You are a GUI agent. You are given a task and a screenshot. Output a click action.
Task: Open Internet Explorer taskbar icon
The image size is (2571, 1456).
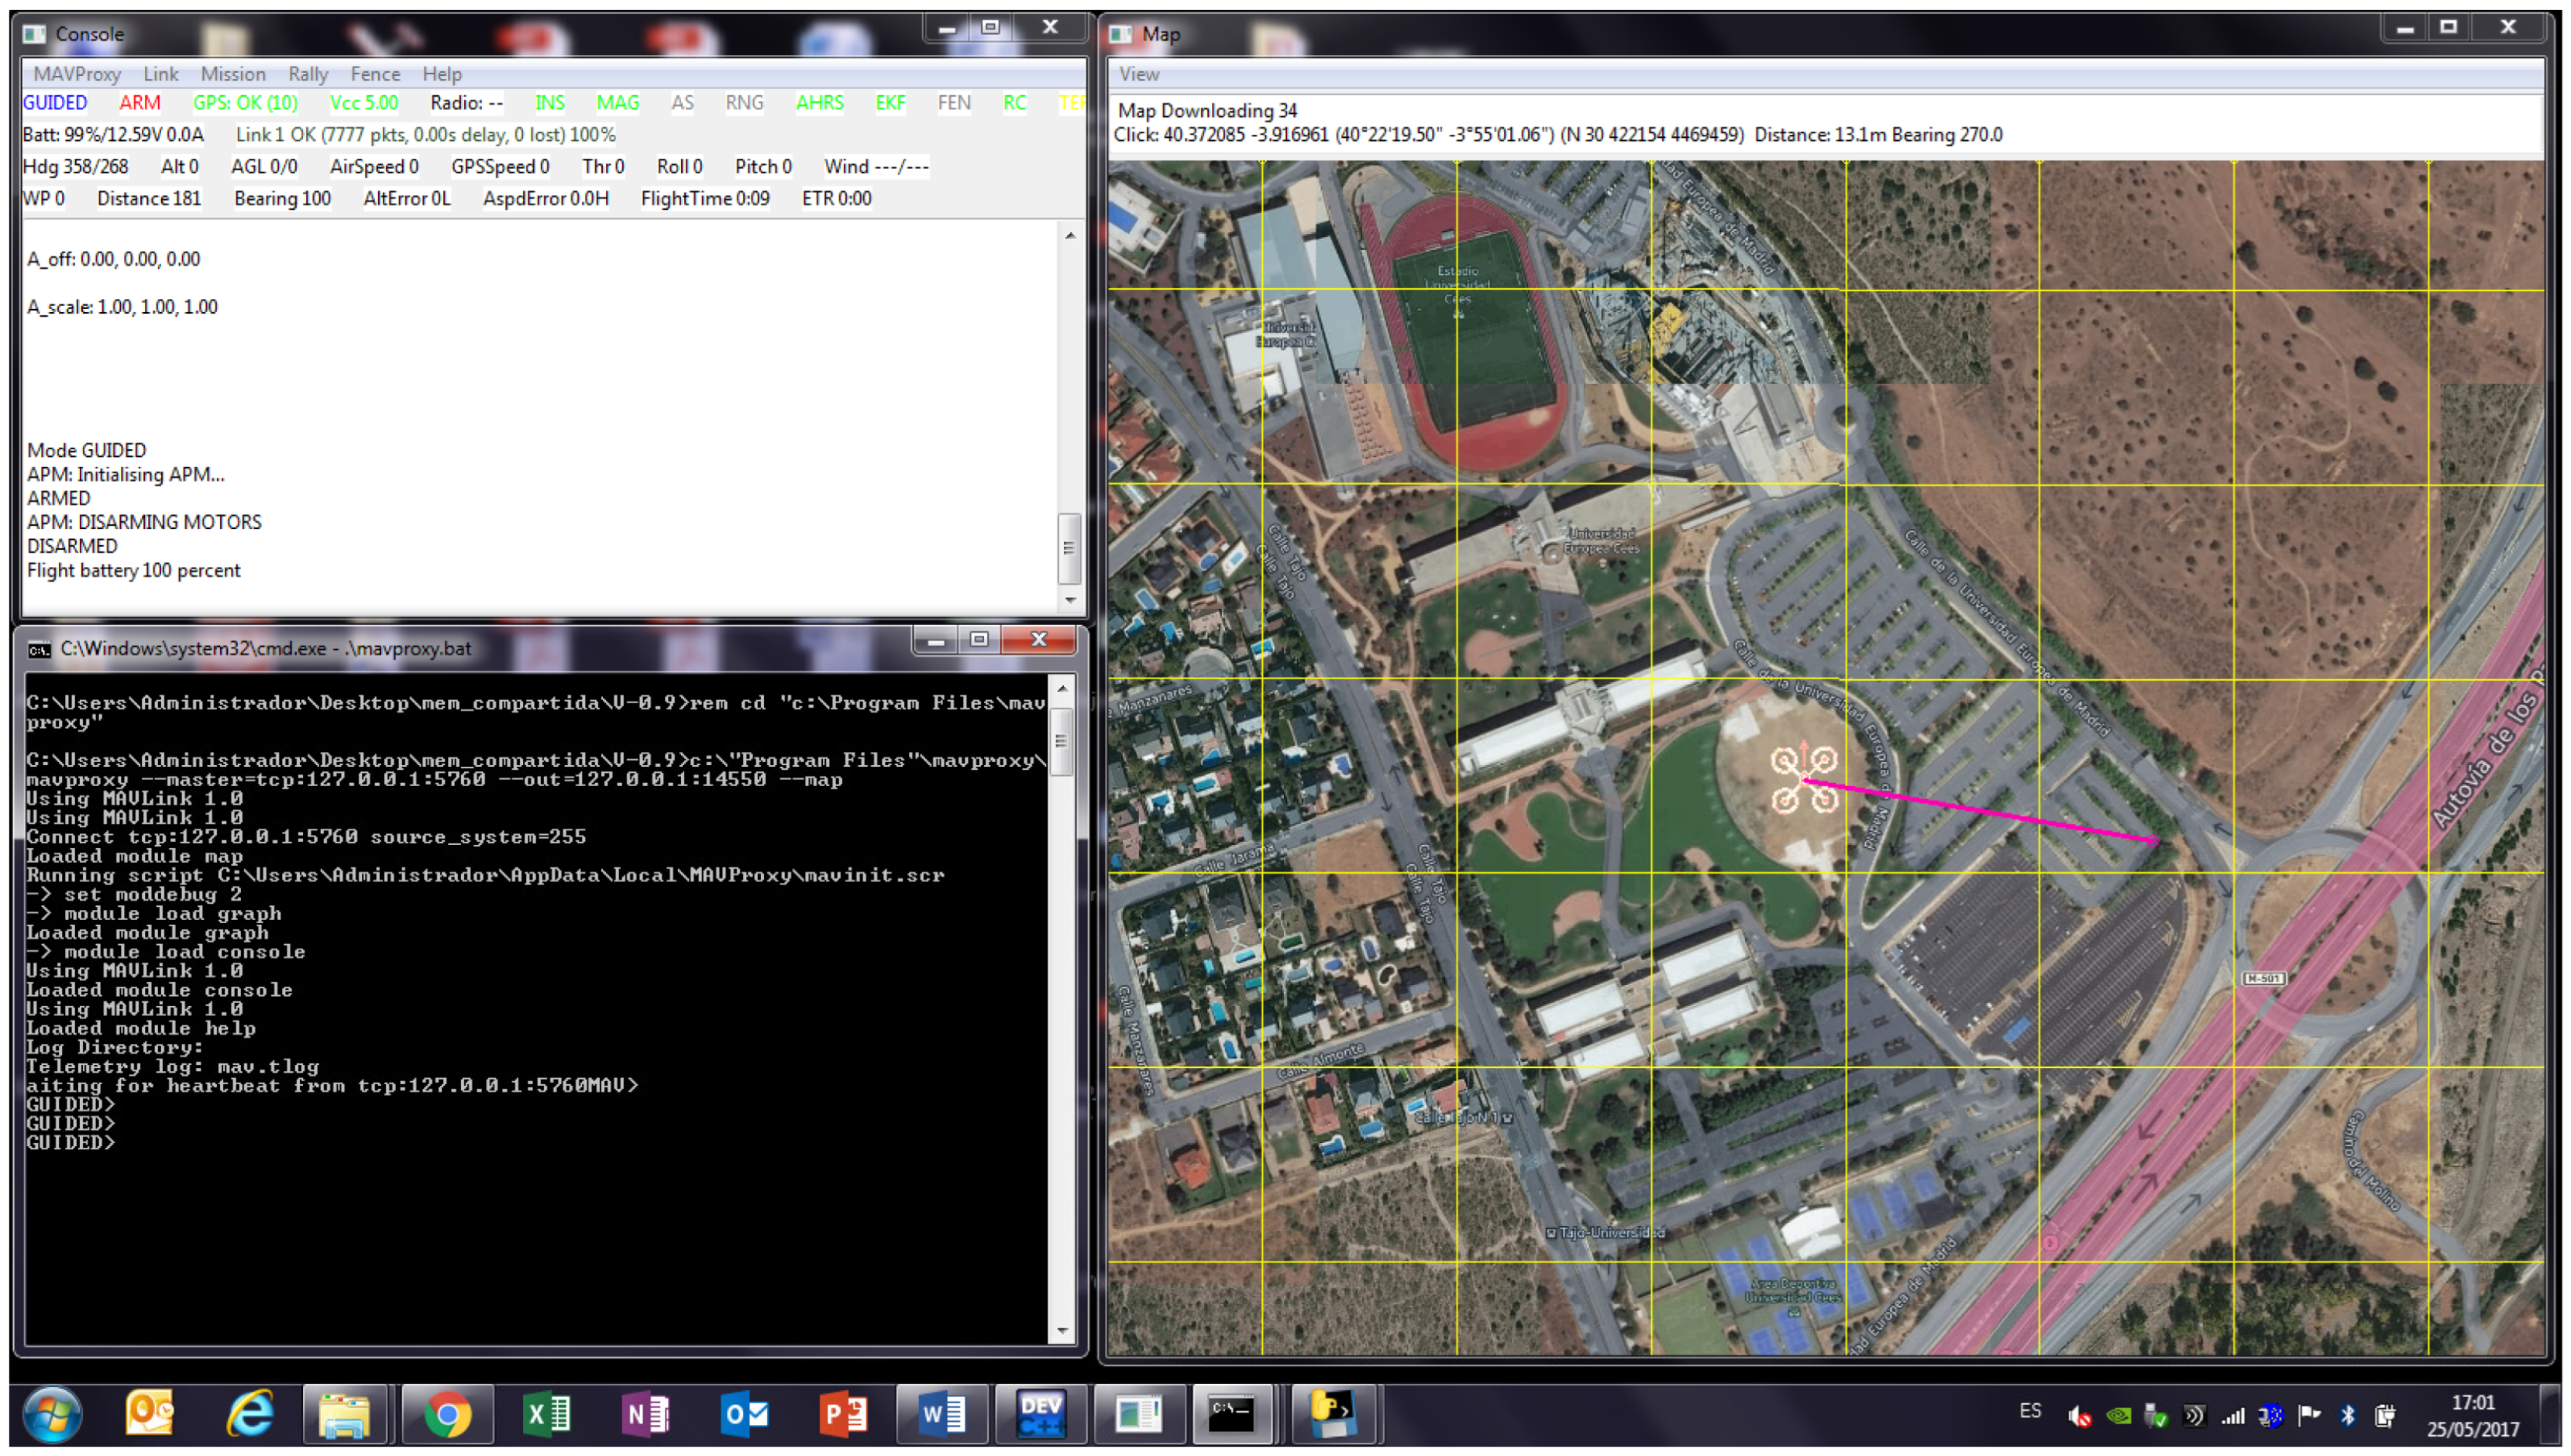point(248,1414)
